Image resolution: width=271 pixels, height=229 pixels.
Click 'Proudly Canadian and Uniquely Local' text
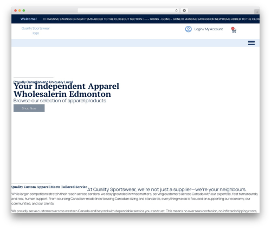[x=43, y=82]
